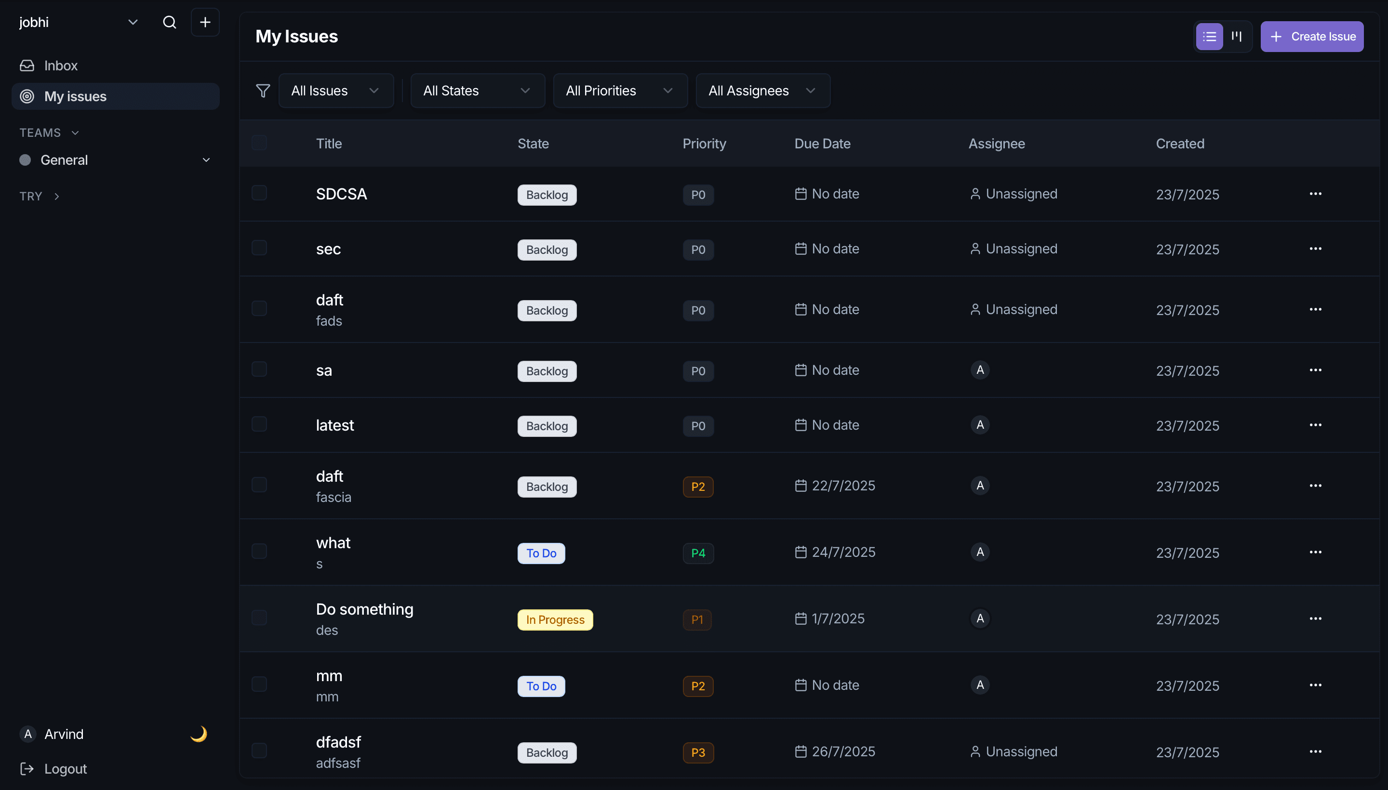Click the Create Issue button
1388x790 pixels.
pyautogui.click(x=1312, y=36)
